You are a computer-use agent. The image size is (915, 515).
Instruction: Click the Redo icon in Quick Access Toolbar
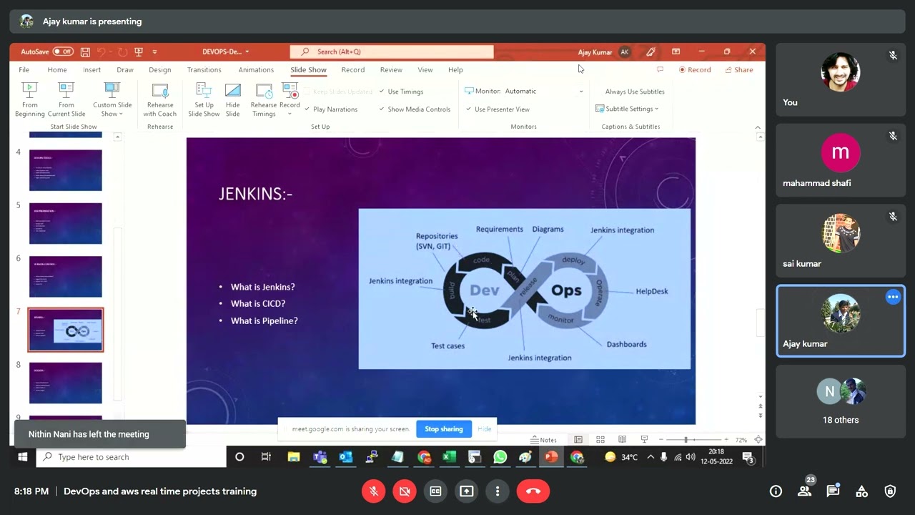coord(122,52)
